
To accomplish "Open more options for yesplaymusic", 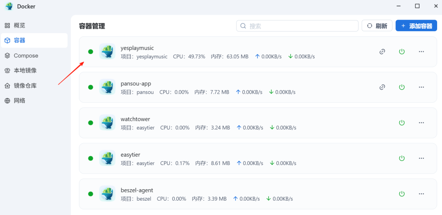I will pyautogui.click(x=422, y=52).
